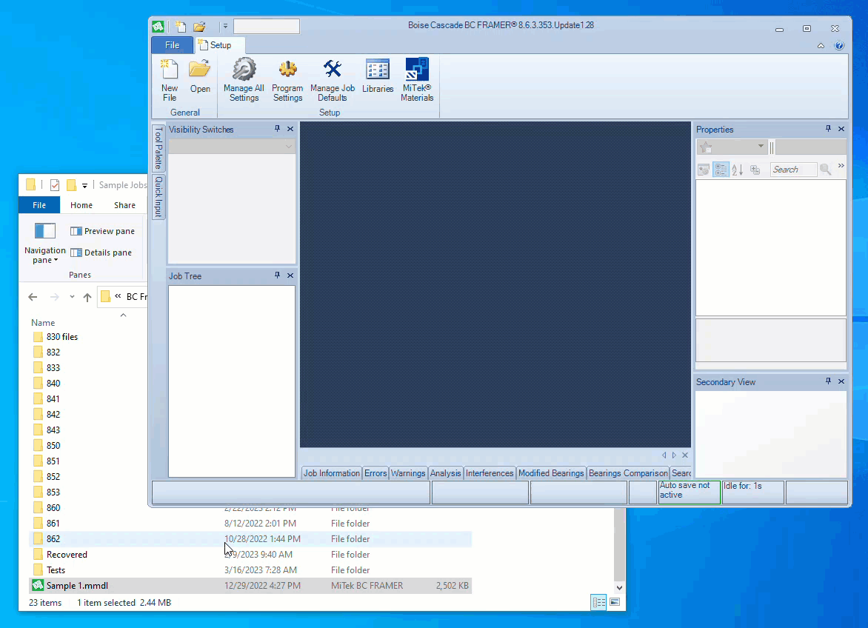Pin the Job Tree panel
This screenshot has width=868, height=628.
tap(277, 275)
